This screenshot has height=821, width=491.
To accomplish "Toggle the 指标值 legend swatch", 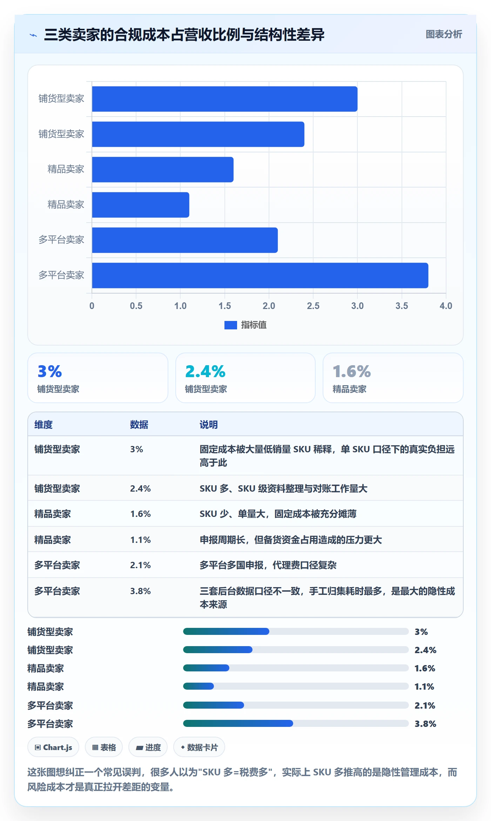I will click(230, 325).
